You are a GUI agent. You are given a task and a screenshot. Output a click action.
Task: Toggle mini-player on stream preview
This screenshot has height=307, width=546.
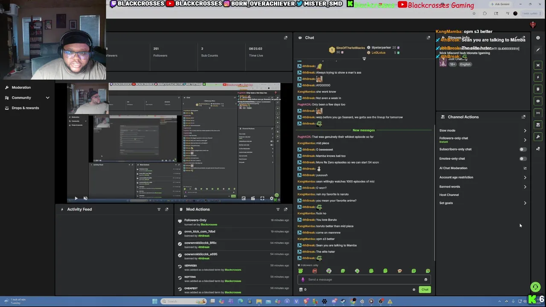pyautogui.click(x=244, y=198)
